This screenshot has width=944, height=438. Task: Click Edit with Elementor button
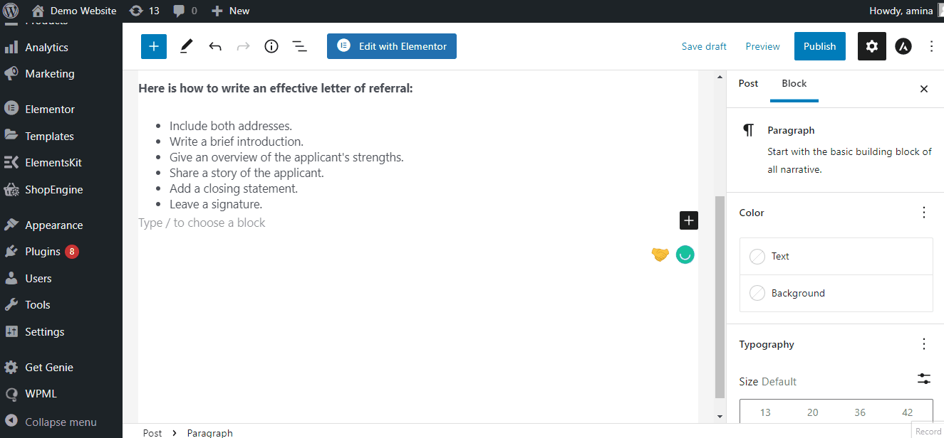pyautogui.click(x=392, y=46)
